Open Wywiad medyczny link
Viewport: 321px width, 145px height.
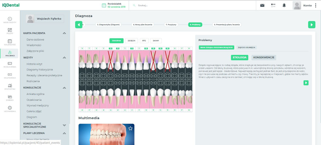tap(38, 106)
